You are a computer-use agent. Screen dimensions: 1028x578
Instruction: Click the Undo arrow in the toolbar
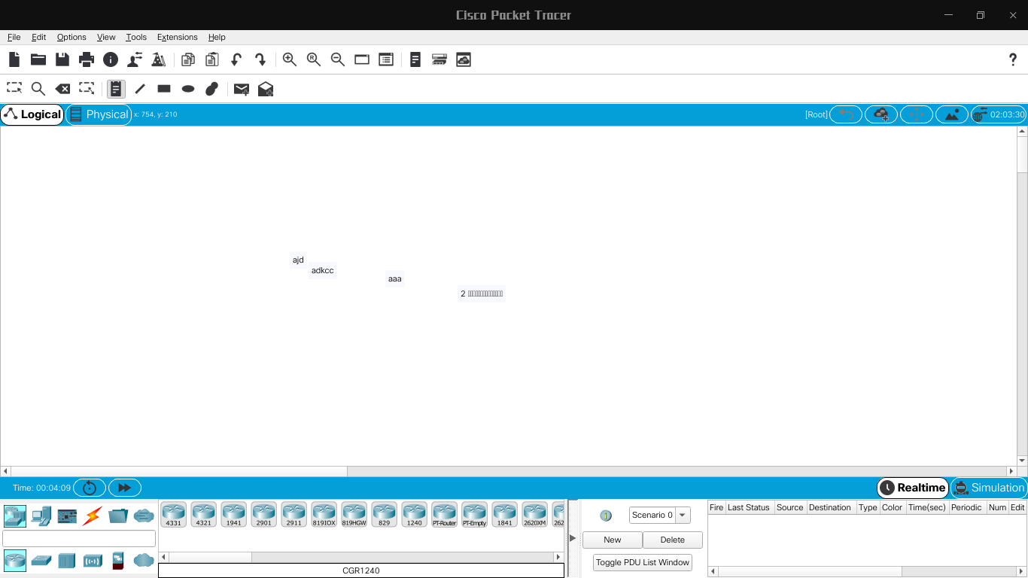237,59
